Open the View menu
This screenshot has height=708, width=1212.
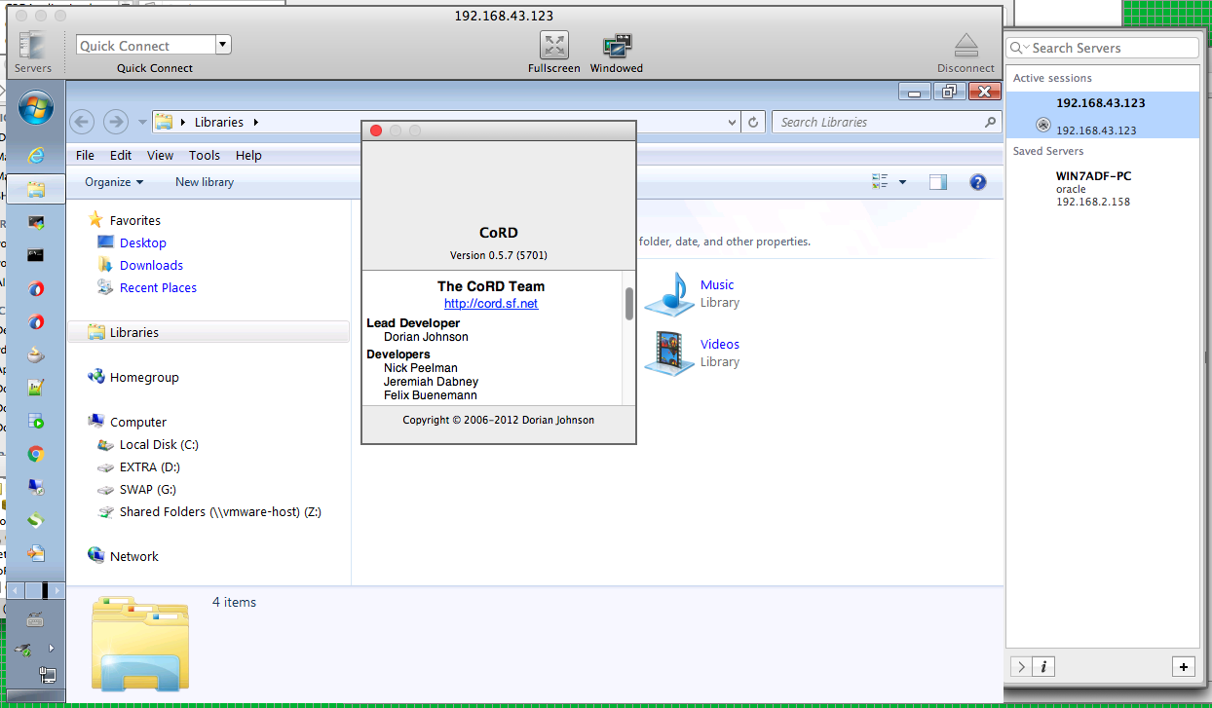tap(160, 155)
